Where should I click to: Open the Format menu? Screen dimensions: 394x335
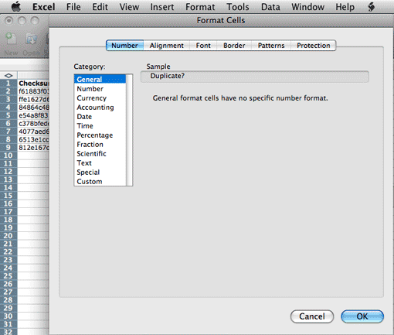200,7
